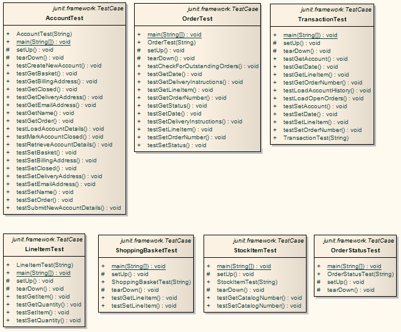
Task: Click underlined main(String[]) in AccountTest
Action: click(43, 42)
